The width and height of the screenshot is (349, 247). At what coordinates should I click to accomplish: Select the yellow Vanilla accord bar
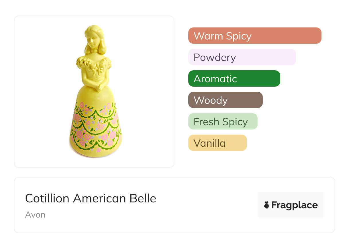(217, 143)
